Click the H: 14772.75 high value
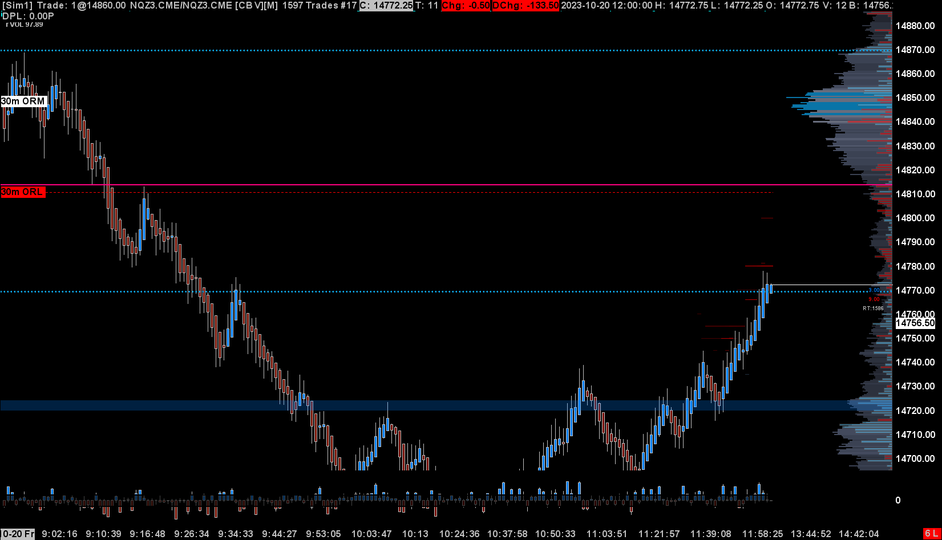 pos(681,6)
